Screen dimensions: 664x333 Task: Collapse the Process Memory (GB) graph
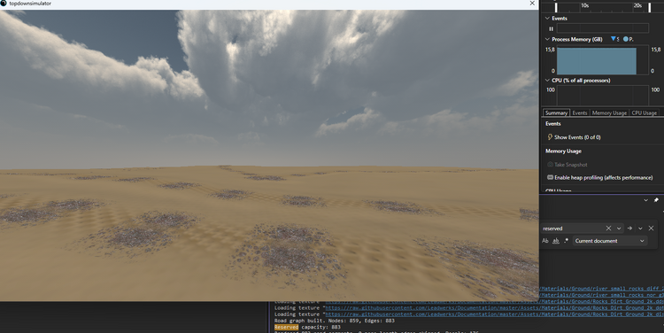pyautogui.click(x=547, y=39)
